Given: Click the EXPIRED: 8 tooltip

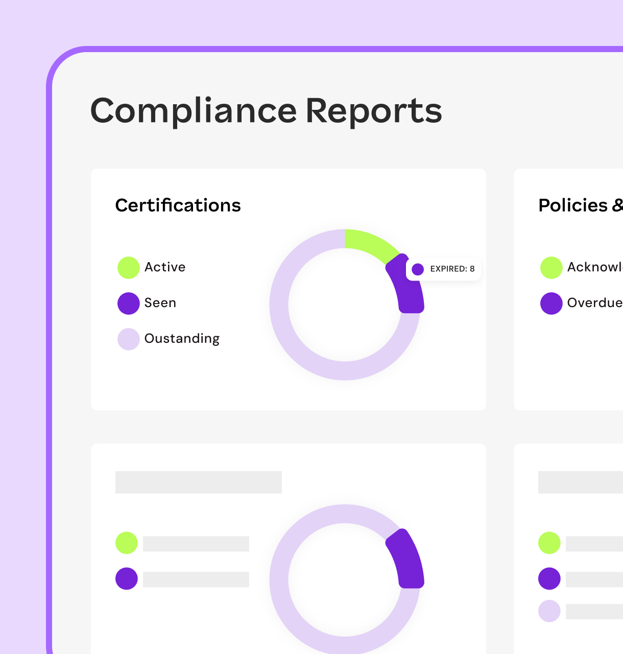Looking at the screenshot, I should (443, 269).
